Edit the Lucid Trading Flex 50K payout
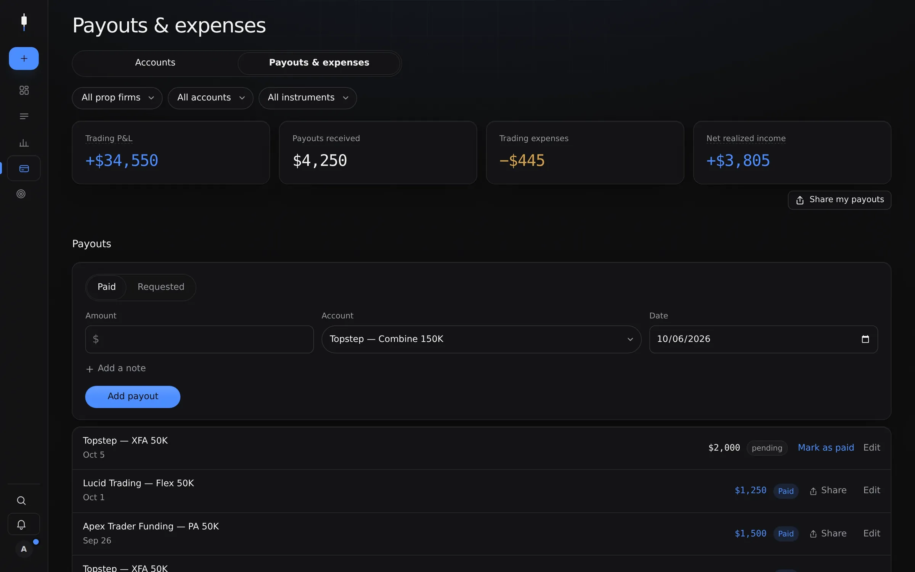The image size is (915, 572). point(872,490)
